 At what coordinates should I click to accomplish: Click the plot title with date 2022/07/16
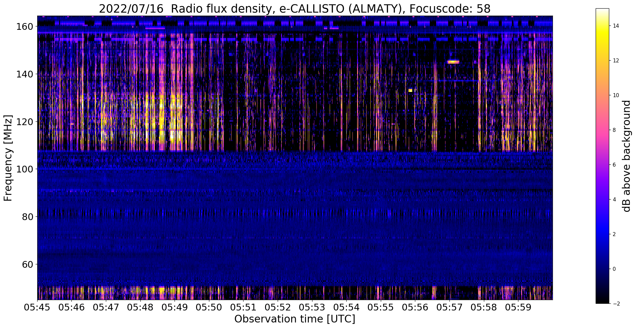click(x=295, y=9)
